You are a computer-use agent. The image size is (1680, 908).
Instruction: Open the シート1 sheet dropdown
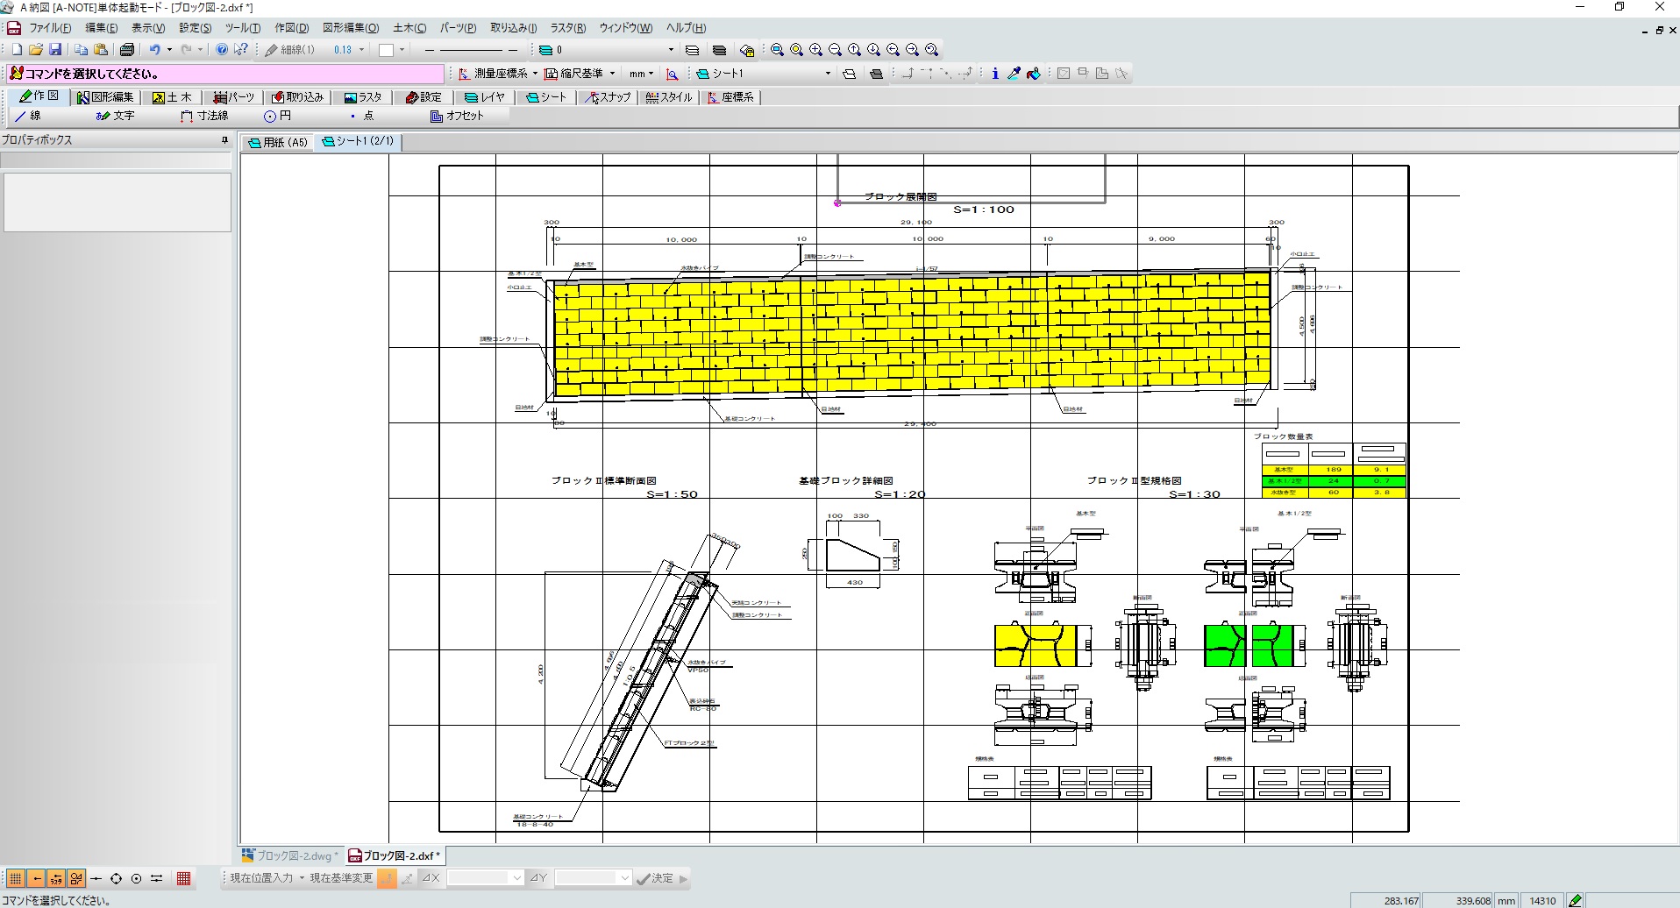[827, 74]
